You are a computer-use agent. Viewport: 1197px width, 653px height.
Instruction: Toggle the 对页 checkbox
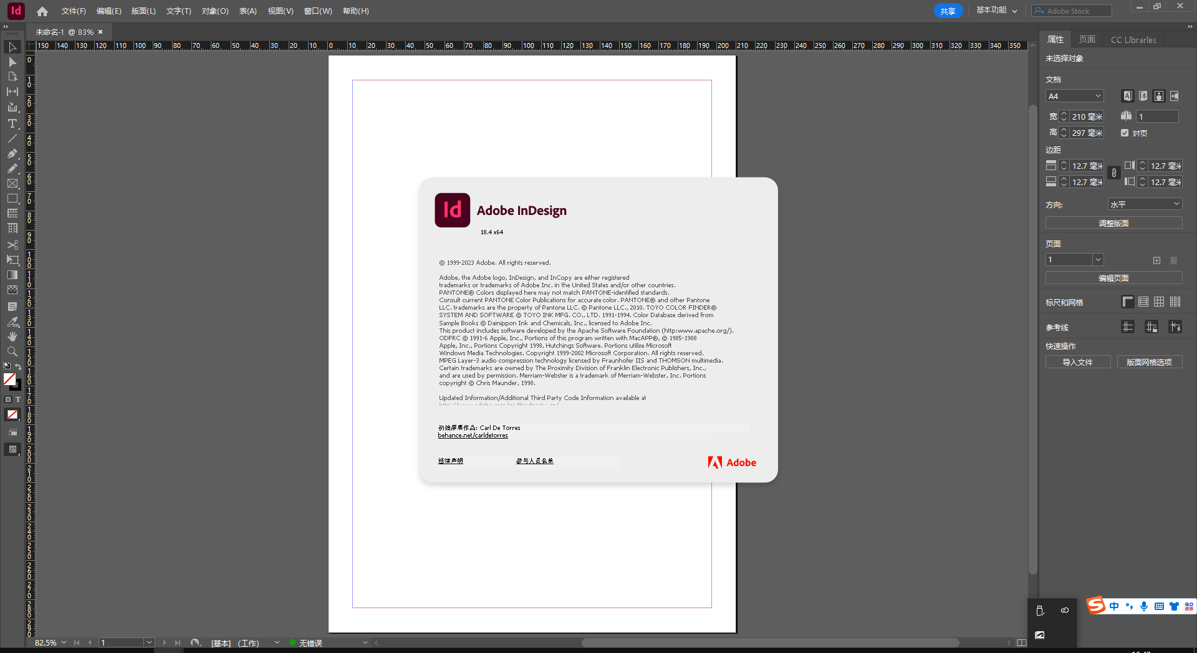pos(1125,133)
